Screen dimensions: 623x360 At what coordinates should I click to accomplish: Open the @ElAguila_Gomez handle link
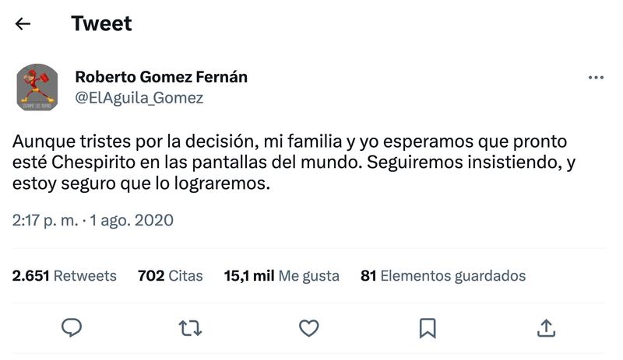click(139, 98)
